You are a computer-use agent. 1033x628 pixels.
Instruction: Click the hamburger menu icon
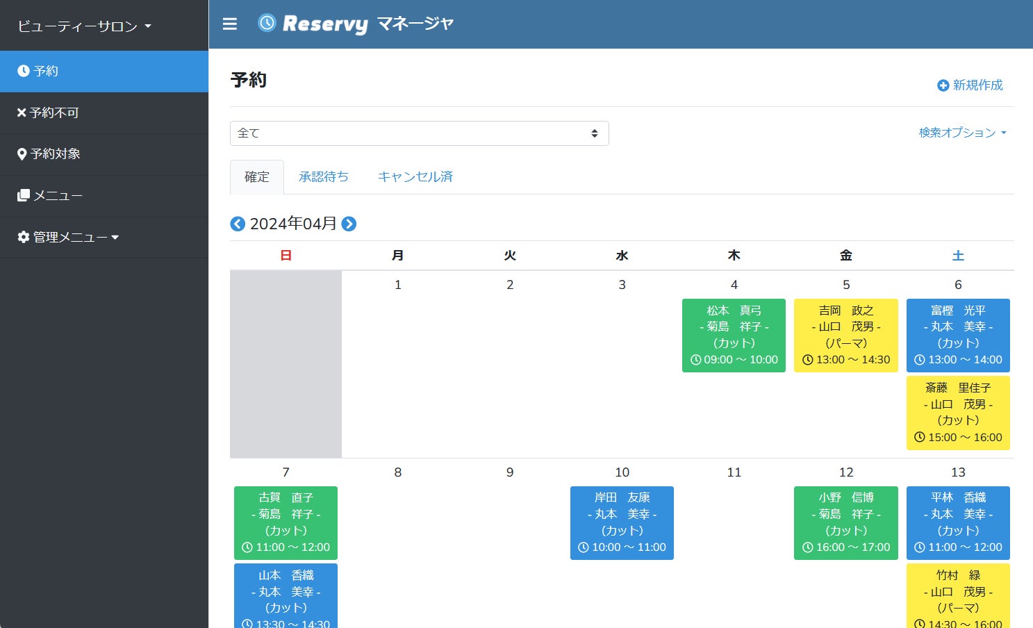click(x=230, y=24)
